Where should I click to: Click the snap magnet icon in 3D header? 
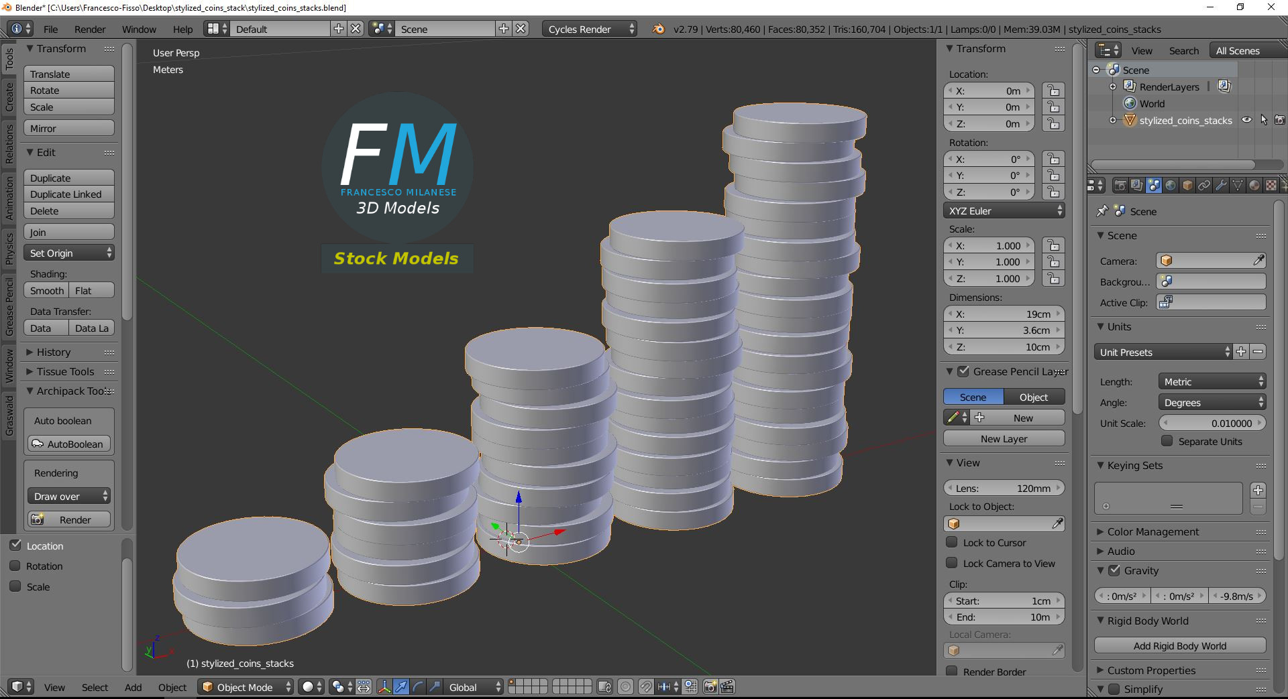click(x=645, y=687)
